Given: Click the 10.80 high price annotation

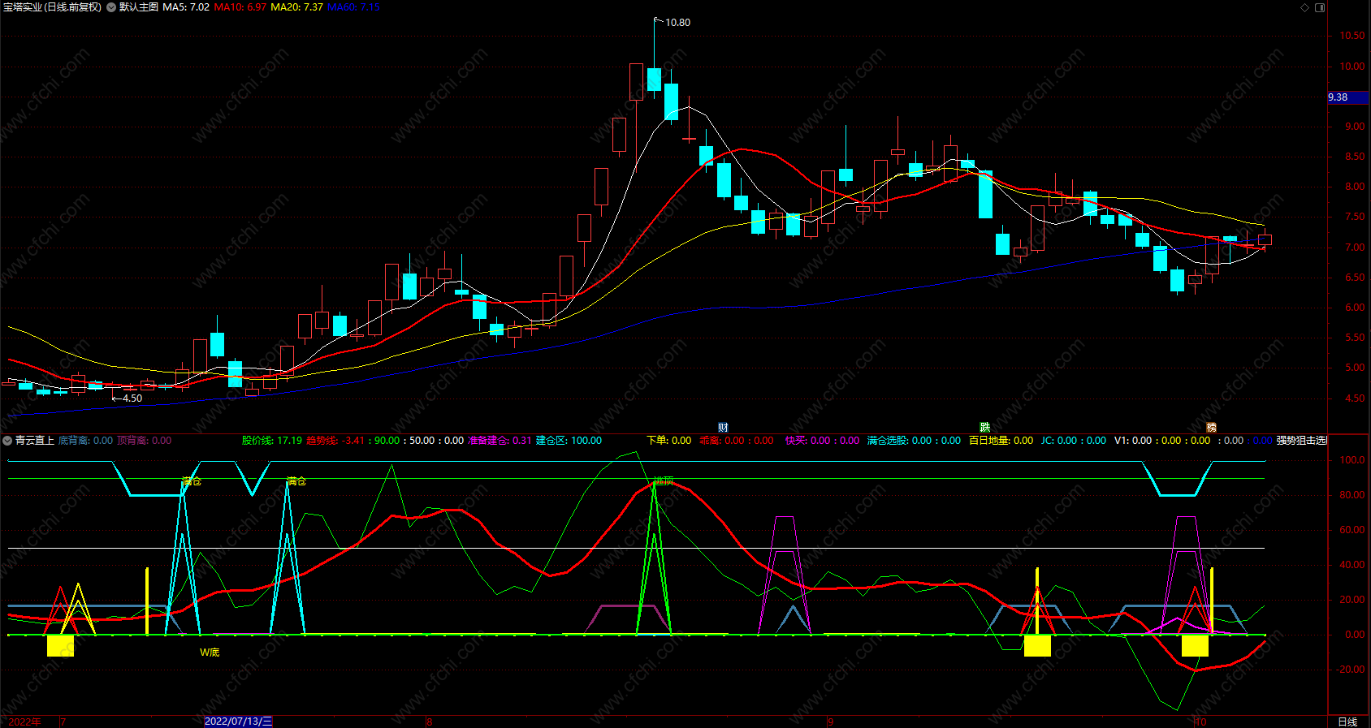Looking at the screenshot, I should coord(677,23).
